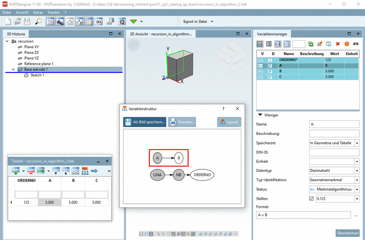The height and width of the screenshot is (240, 365).
Task: Open the Fenster menu
Action: [54, 12]
